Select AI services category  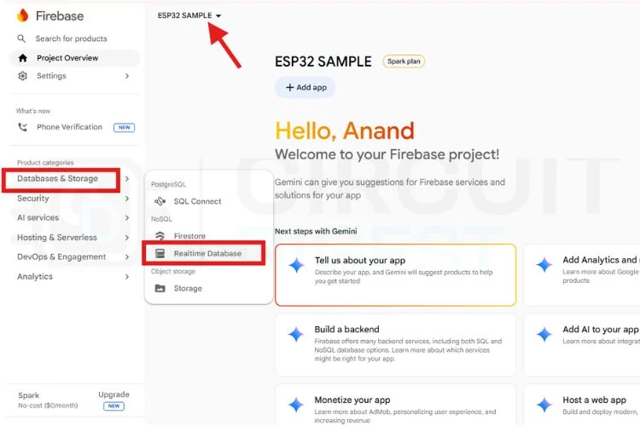point(38,218)
